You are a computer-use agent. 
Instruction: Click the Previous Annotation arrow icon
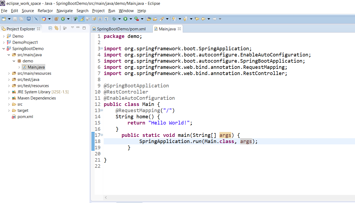185,19
